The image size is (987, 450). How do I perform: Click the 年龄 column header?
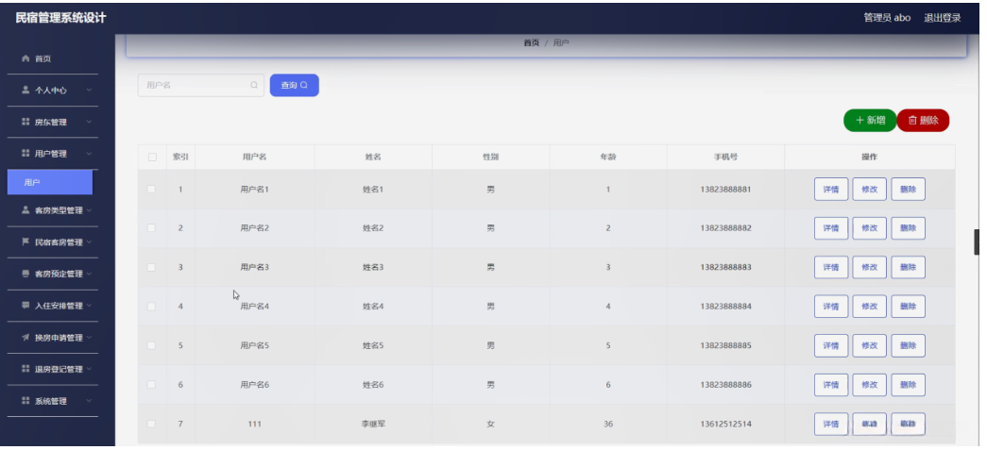click(608, 158)
